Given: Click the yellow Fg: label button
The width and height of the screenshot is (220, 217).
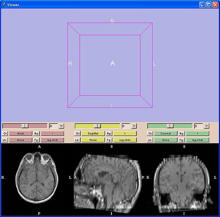Looking at the screenshot, I should (x=109, y=140).
